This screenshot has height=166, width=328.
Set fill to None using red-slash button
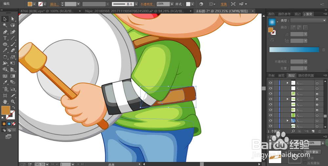(14, 124)
